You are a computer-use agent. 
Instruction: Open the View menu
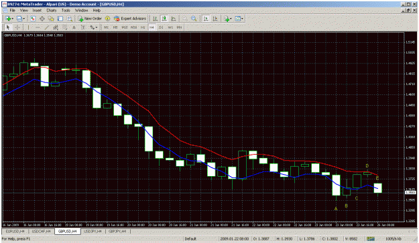pyautogui.click(x=23, y=10)
